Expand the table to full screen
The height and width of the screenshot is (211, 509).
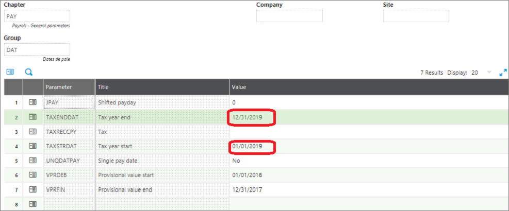503,73
